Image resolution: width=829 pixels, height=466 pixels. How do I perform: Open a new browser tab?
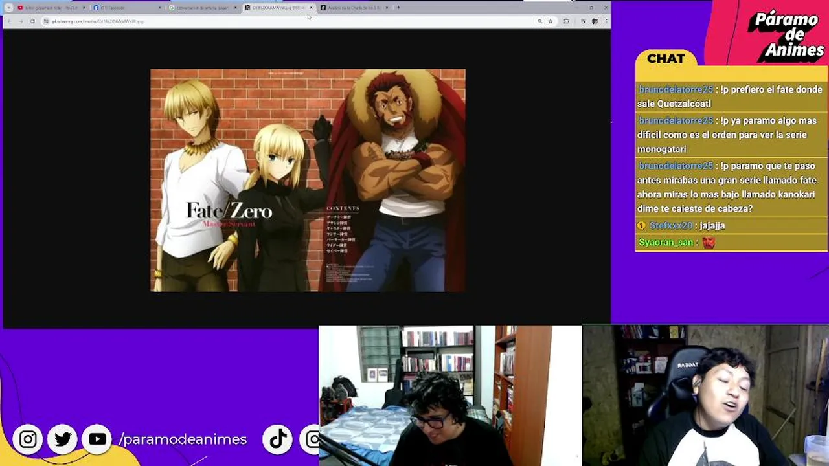click(398, 8)
